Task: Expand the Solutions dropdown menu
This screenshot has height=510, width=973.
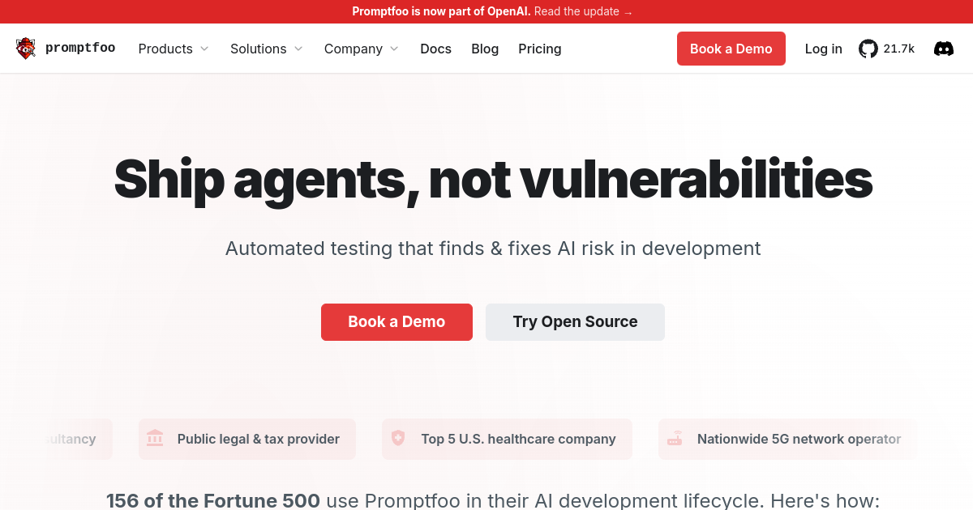Action: tap(267, 49)
